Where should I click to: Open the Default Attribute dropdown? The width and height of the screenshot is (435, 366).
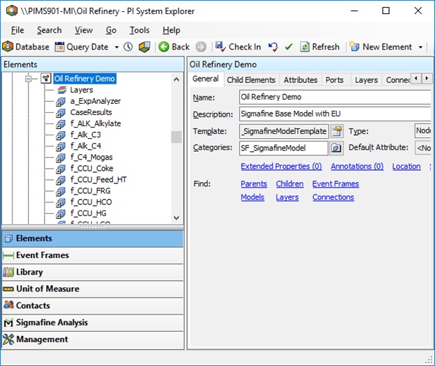coord(422,148)
